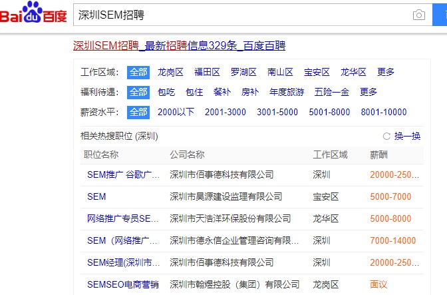This screenshot has width=447, height=295.
Task: Filter work area by 南山区
Action: tap(280, 73)
